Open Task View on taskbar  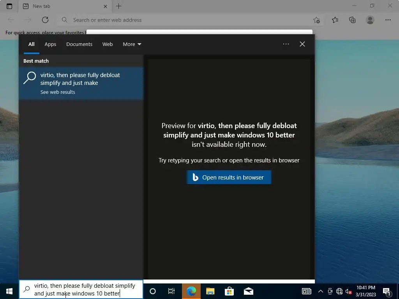coord(171,291)
